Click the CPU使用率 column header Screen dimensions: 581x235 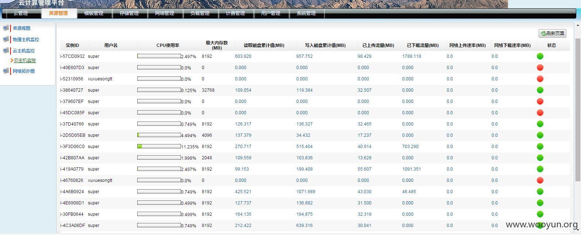(x=168, y=45)
